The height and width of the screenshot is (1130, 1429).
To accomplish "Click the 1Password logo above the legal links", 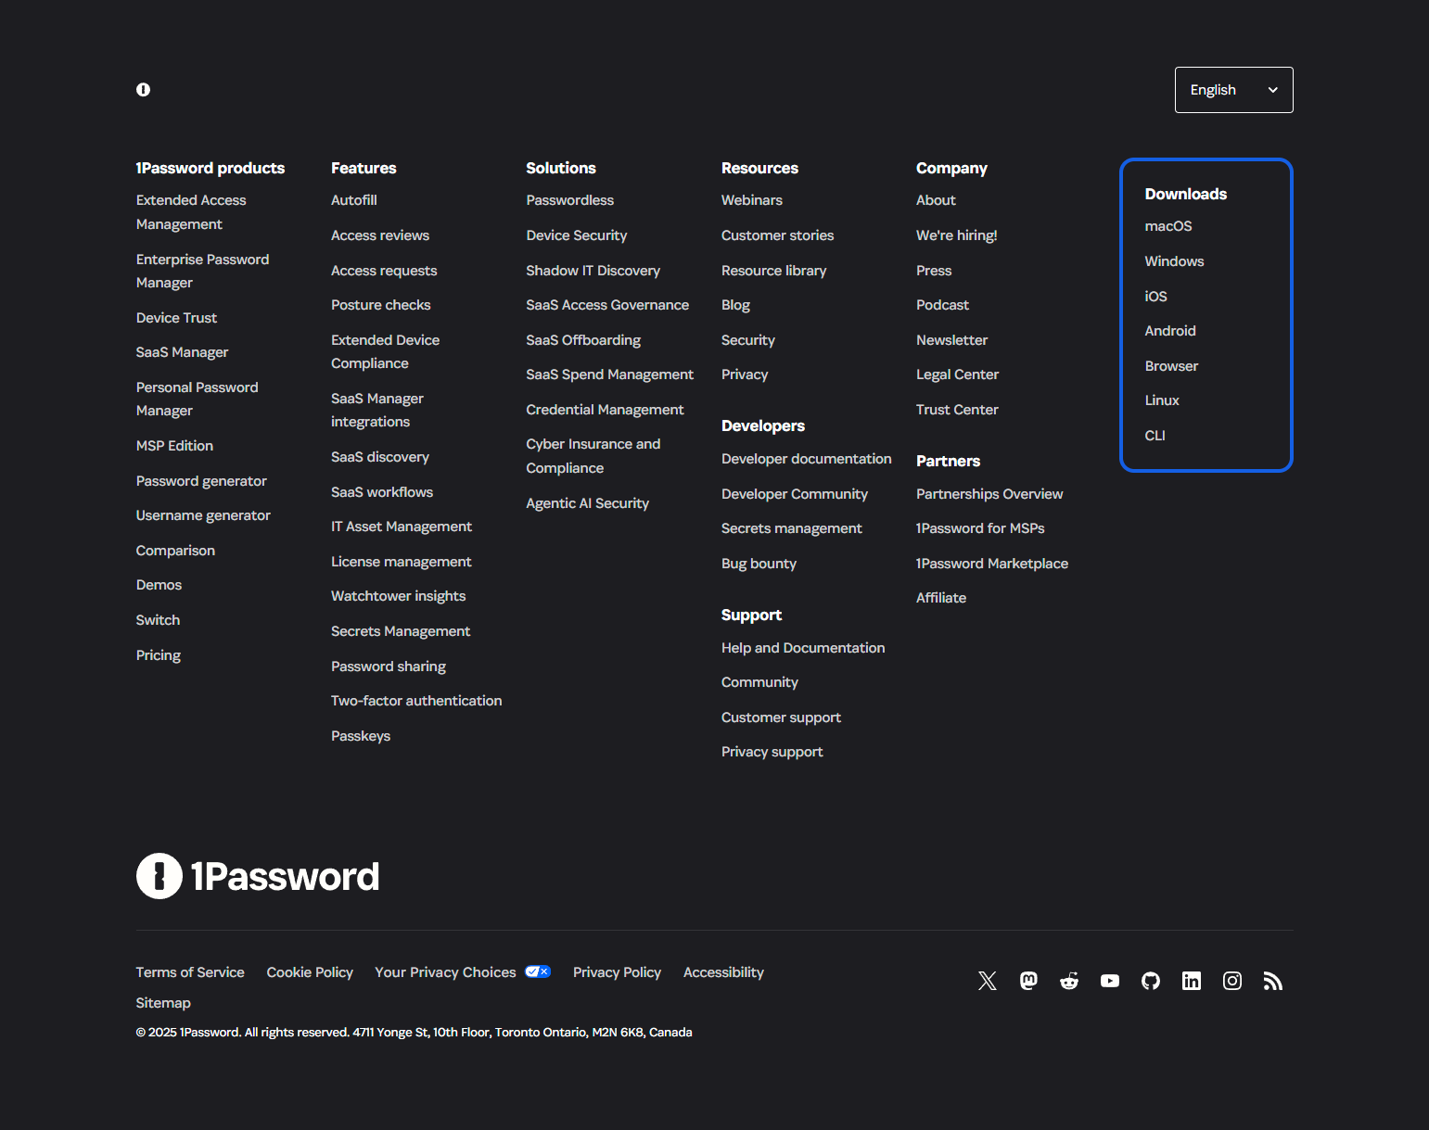I will point(258,876).
